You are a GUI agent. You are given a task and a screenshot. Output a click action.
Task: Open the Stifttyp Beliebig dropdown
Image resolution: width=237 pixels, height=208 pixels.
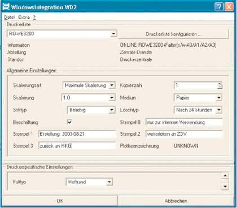pyautogui.click(x=112, y=110)
